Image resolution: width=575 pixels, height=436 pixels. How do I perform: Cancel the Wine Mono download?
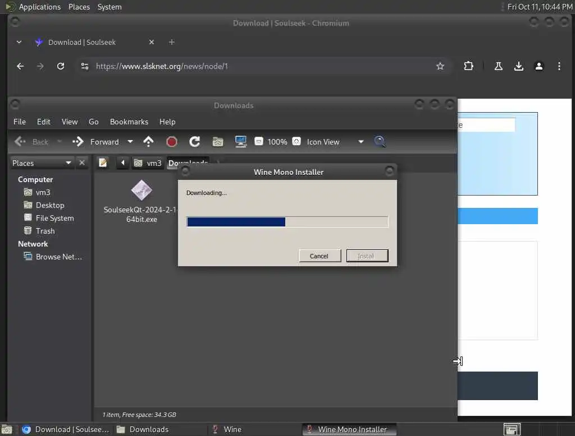(320, 256)
